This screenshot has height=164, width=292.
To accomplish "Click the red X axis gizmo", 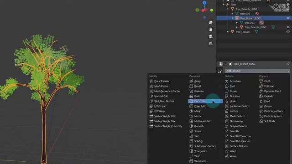I will click(x=203, y=10).
